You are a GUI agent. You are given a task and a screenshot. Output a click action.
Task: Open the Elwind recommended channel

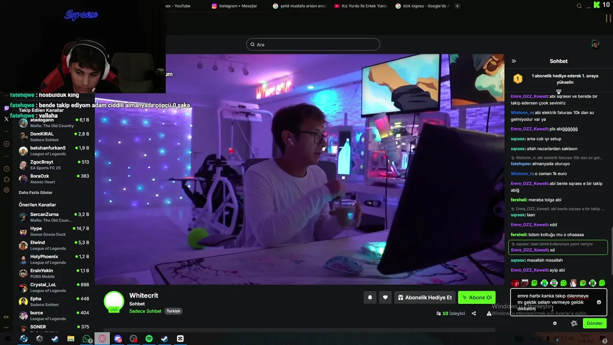(54, 245)
